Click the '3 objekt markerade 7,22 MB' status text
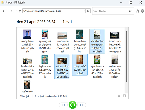The height and width of the screenshot is (110, 145). coord(51,96)
